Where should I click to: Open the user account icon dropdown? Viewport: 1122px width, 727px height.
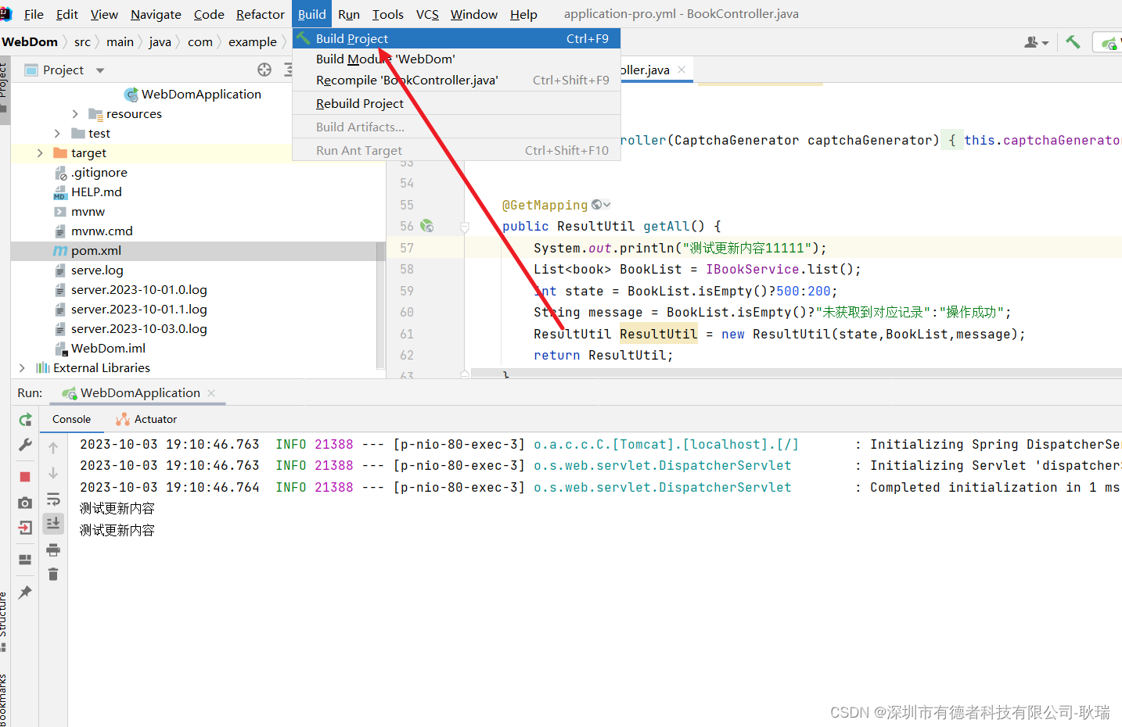click(1036, 42)
